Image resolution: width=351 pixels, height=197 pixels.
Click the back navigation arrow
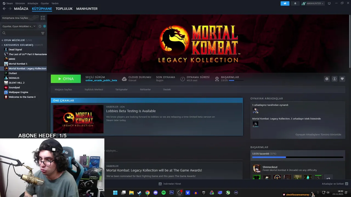tap(4, 9)
